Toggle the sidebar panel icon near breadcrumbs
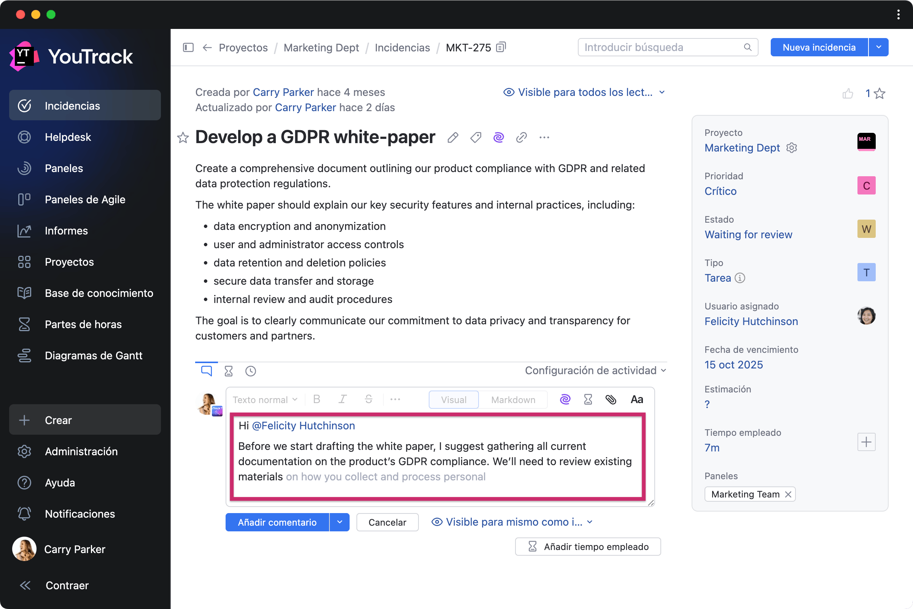The width and height of the screenshot is (913, 609). tap(188, 47)
